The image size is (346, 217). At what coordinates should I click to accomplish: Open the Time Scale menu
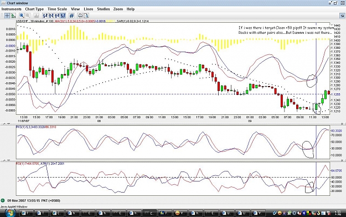pyautogui.click(x=57, y=9)
